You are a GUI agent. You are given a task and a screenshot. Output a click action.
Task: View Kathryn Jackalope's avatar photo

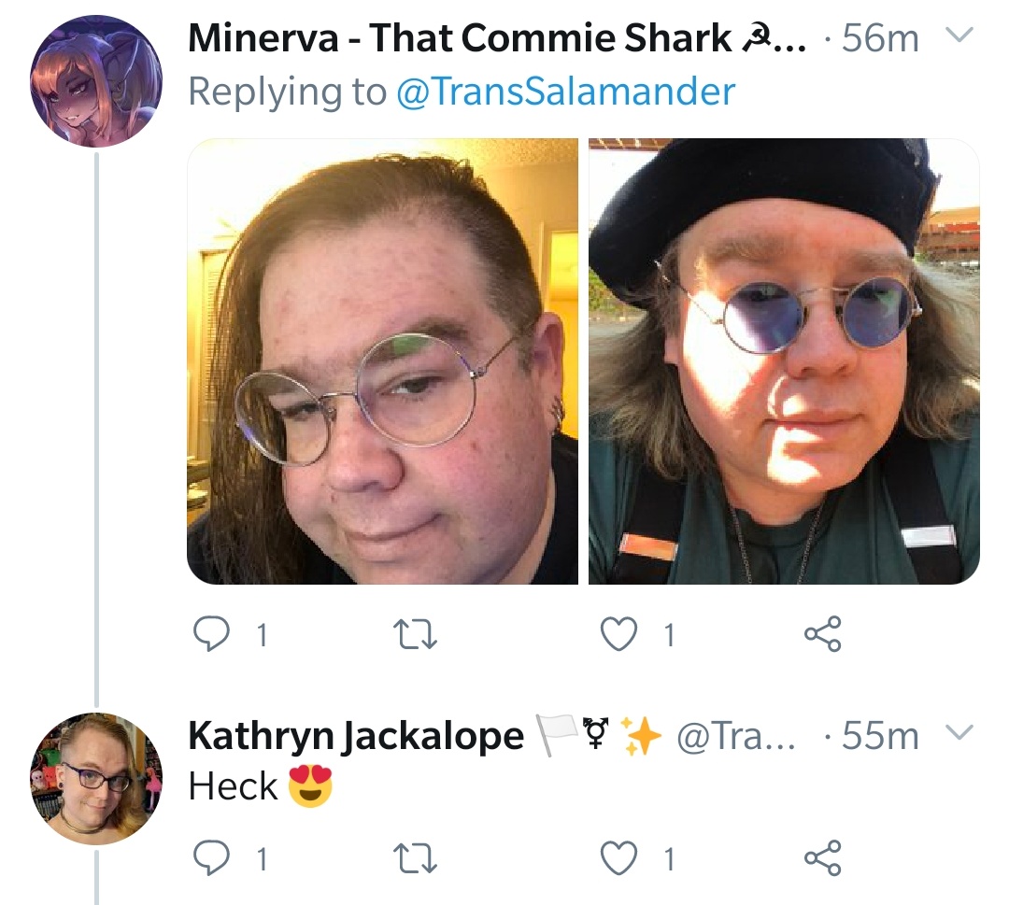tap(96, 779)
